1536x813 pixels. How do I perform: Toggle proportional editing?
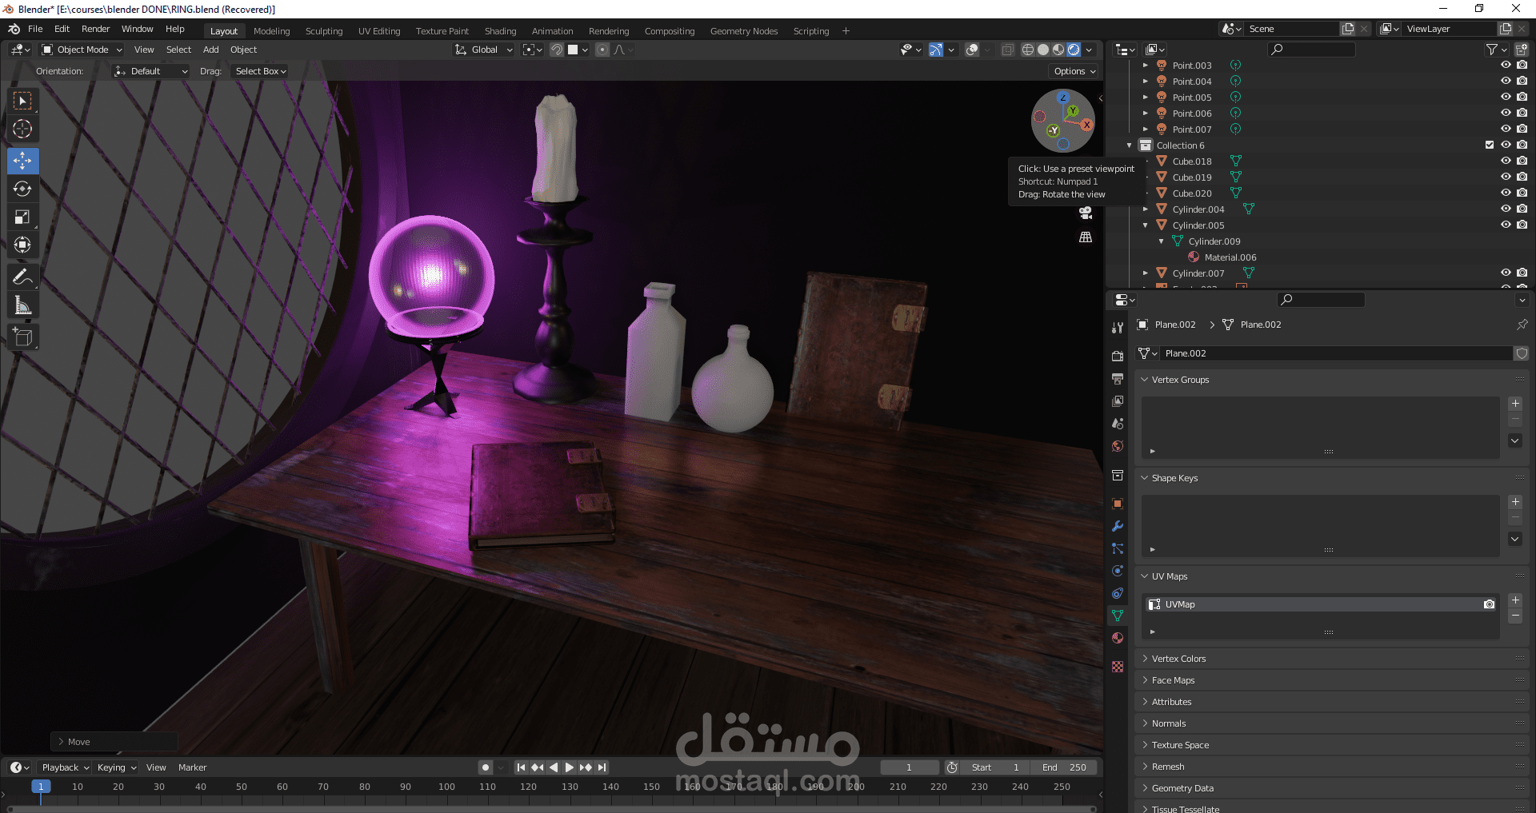point(602,50)
